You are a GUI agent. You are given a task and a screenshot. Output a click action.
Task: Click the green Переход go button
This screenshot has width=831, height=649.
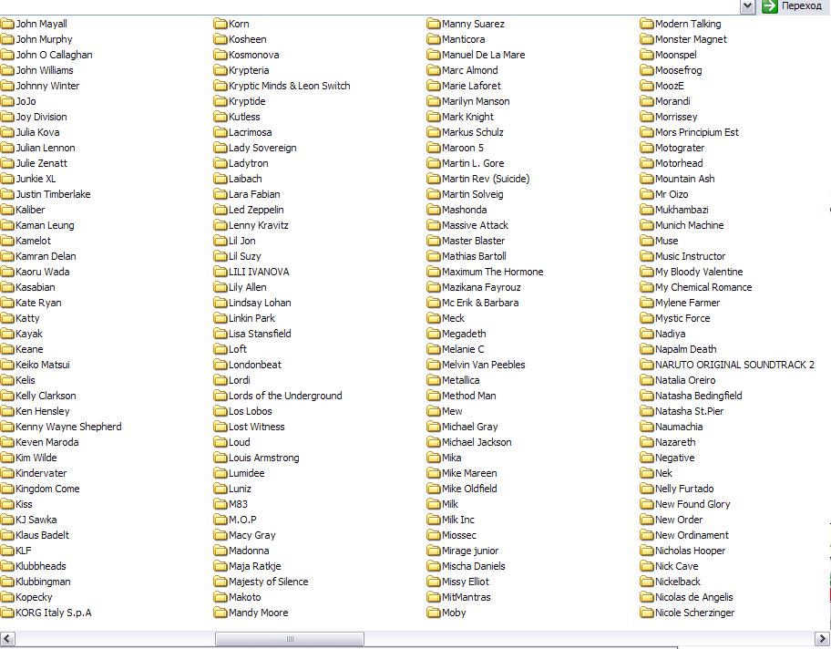tap(792, 5)
